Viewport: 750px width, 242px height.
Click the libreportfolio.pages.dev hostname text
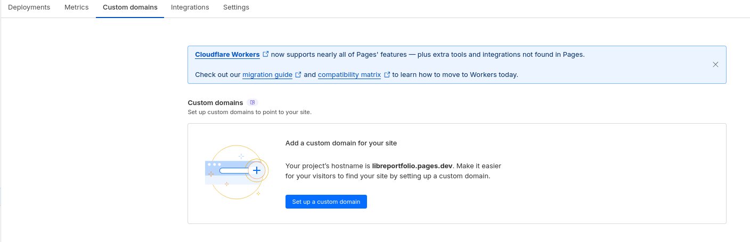(412, 166)
